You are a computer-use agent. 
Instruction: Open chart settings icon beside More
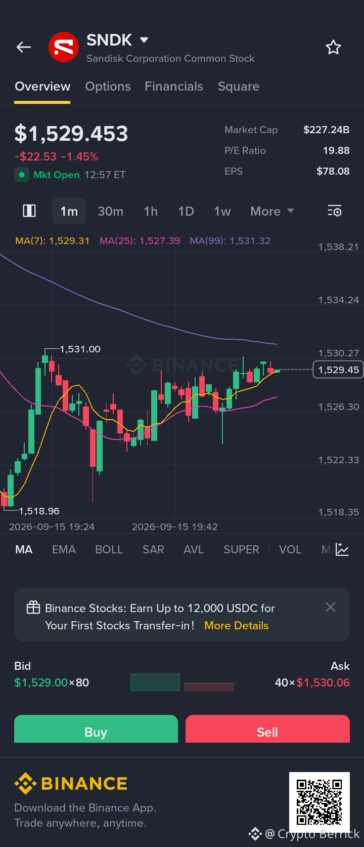tap(335, 211)
